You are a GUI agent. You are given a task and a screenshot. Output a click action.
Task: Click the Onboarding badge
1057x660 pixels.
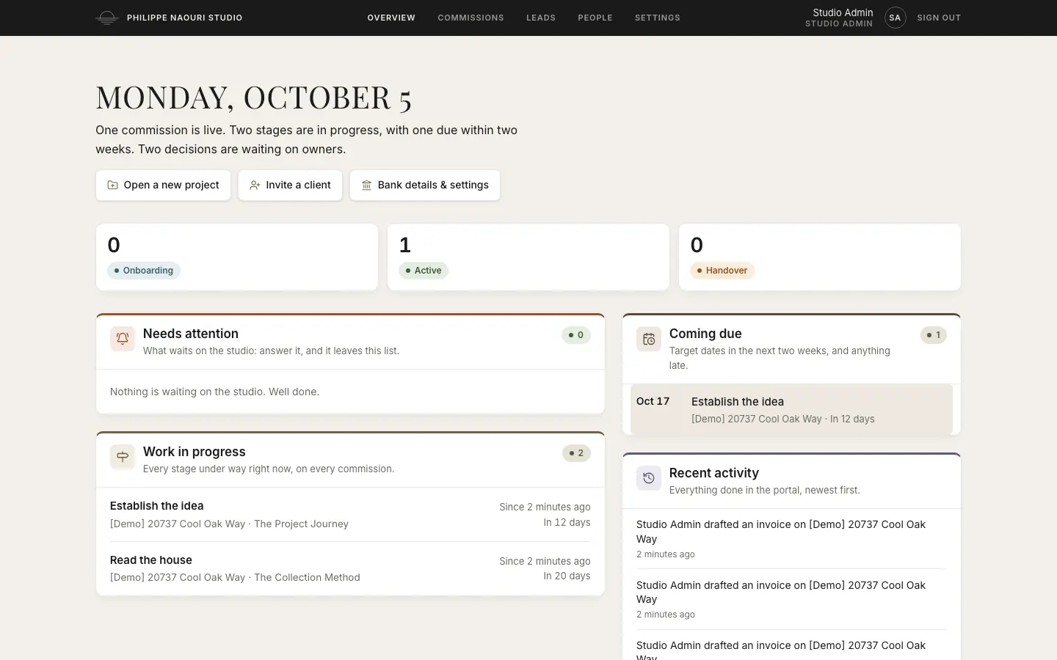[144, 271]
